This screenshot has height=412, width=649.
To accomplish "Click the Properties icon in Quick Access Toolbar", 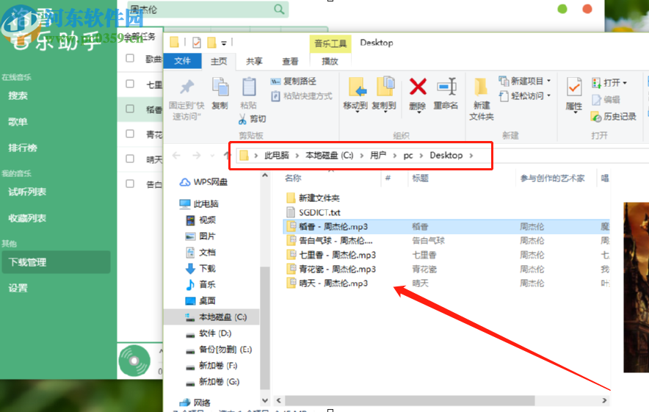I will point(197,43).
